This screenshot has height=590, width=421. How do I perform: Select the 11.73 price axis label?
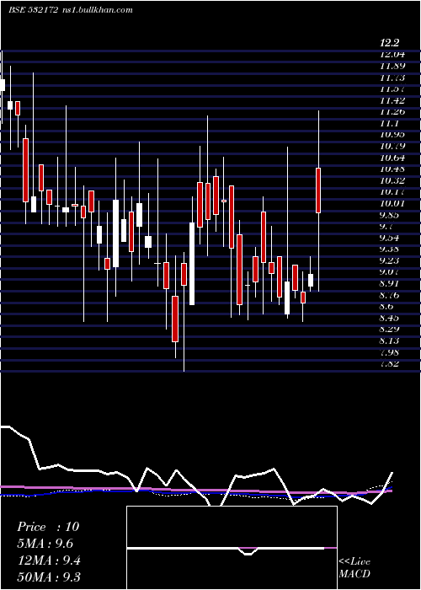pos(393,78)
